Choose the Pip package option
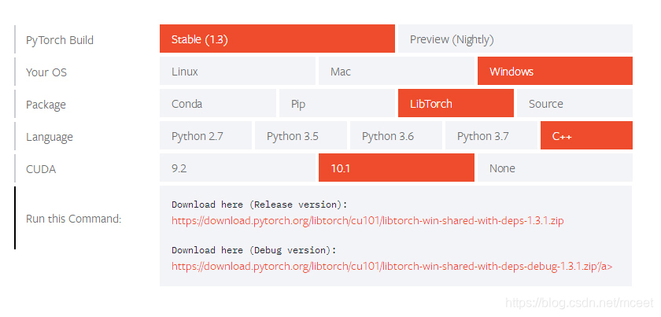The width and height of the screenshot is (661, 317). [x=337, y=103]
